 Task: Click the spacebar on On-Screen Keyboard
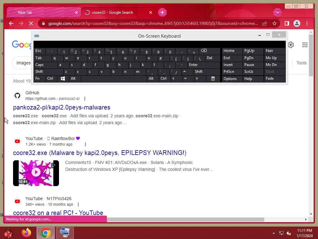114,79
